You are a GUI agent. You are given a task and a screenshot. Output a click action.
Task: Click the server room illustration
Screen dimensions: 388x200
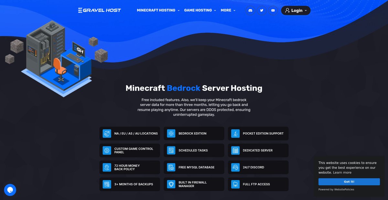[56, 58]
